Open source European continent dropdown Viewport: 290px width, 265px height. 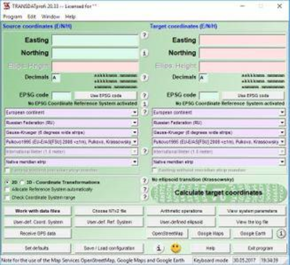pyautogui.click(x=72, y=113)
